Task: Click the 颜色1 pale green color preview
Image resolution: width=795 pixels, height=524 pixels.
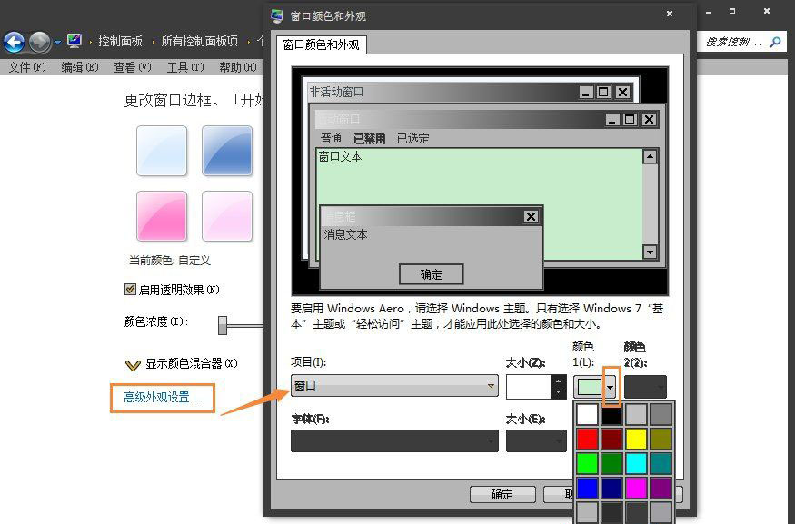Action: coord(589,388)
